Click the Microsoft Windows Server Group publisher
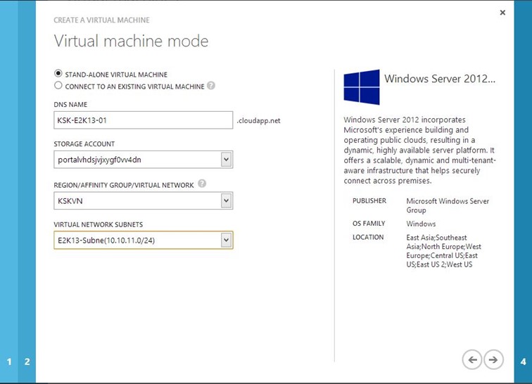The image size is (532, 384). pos(447,205)
